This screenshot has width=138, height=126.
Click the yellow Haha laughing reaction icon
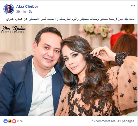point(10,121)
